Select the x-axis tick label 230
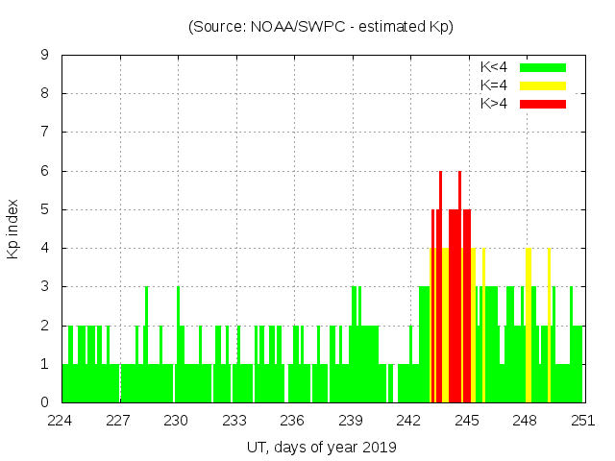 (177, 421)
